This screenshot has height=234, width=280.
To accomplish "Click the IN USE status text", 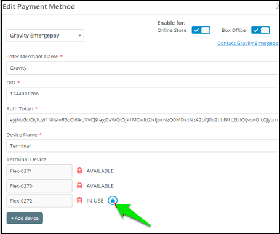I will click(95, 201).
